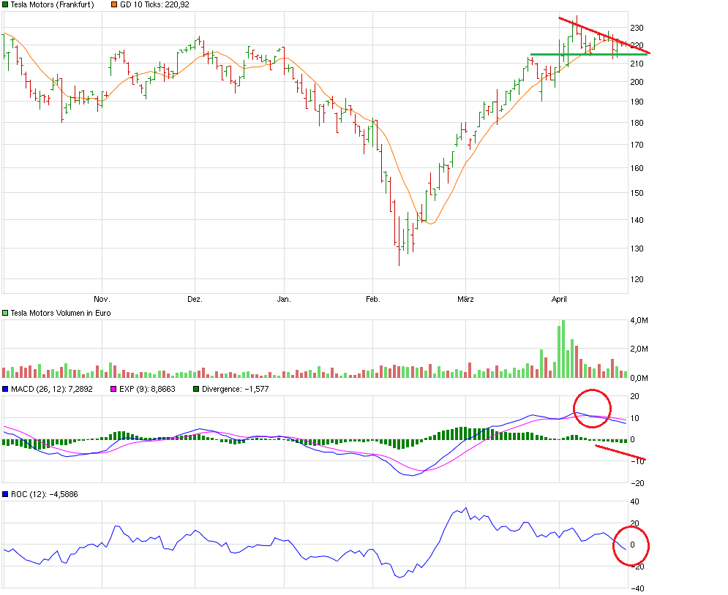Select the green Tesla Motors legend icon
Viewport: 728px width, 595px height.
click(6, 4)
